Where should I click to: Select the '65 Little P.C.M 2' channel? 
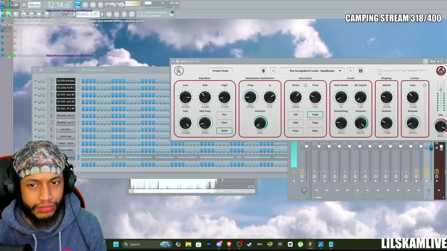[66, 88]
